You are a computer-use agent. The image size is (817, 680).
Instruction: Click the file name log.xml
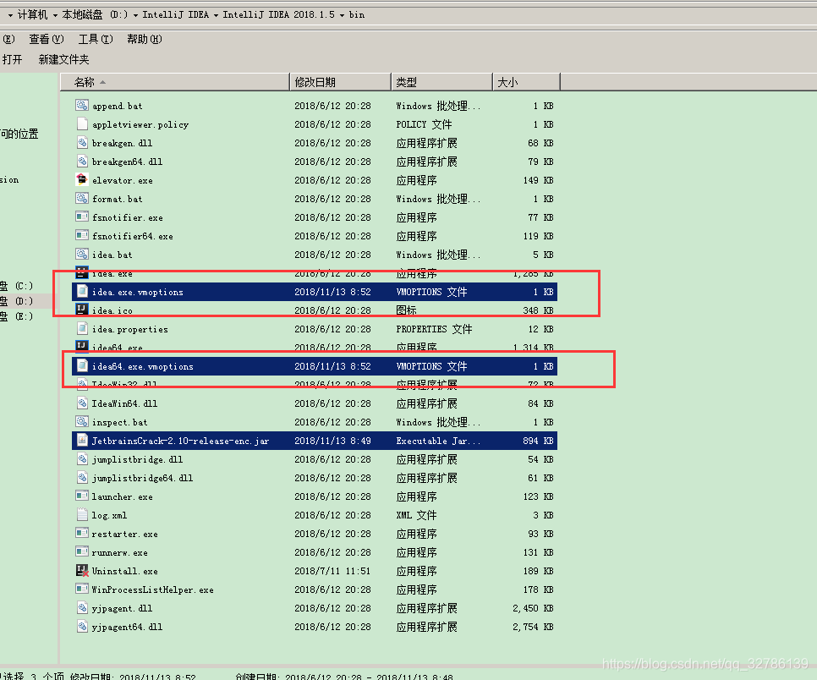pos(109,515)
